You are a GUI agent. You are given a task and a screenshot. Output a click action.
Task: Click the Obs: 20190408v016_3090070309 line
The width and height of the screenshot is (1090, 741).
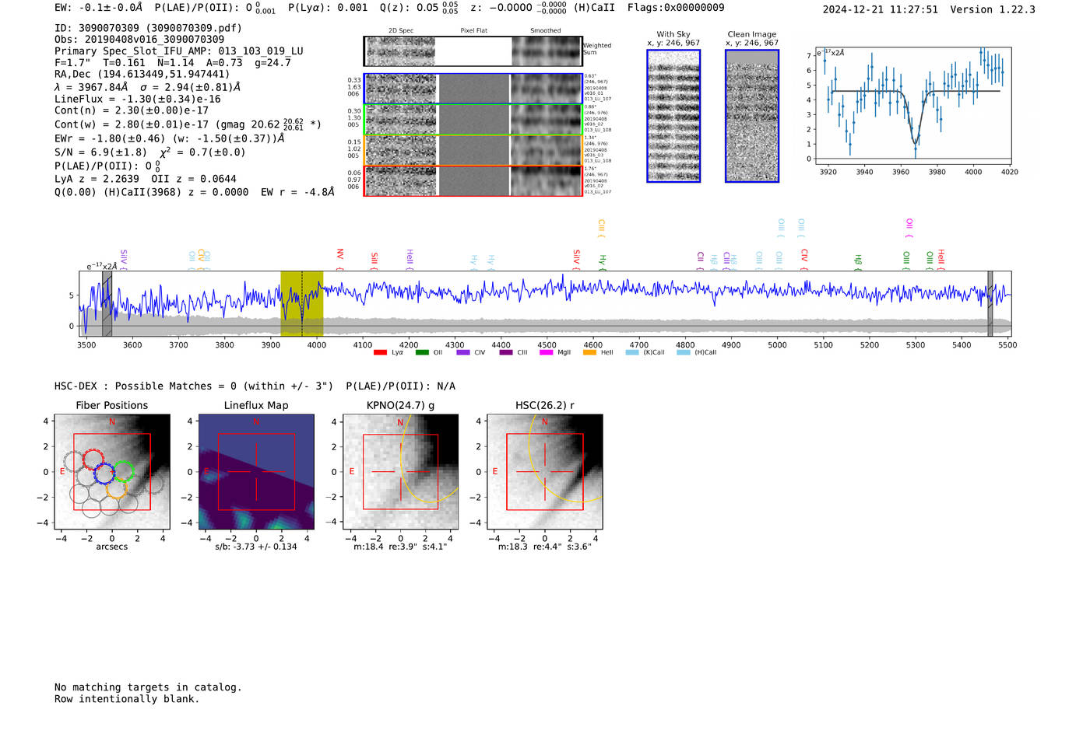click(139, 40)
